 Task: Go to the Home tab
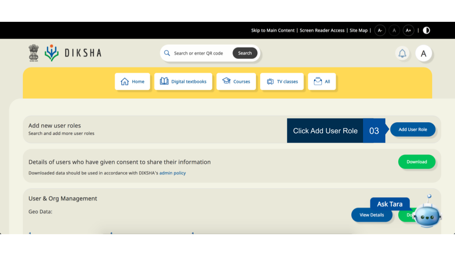tap(133, 82)
